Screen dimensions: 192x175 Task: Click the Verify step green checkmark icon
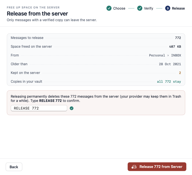140,8
